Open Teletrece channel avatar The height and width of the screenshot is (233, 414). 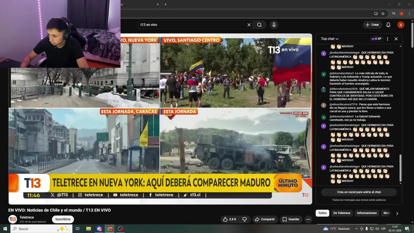pyautogui.click(x=13, y=219)
